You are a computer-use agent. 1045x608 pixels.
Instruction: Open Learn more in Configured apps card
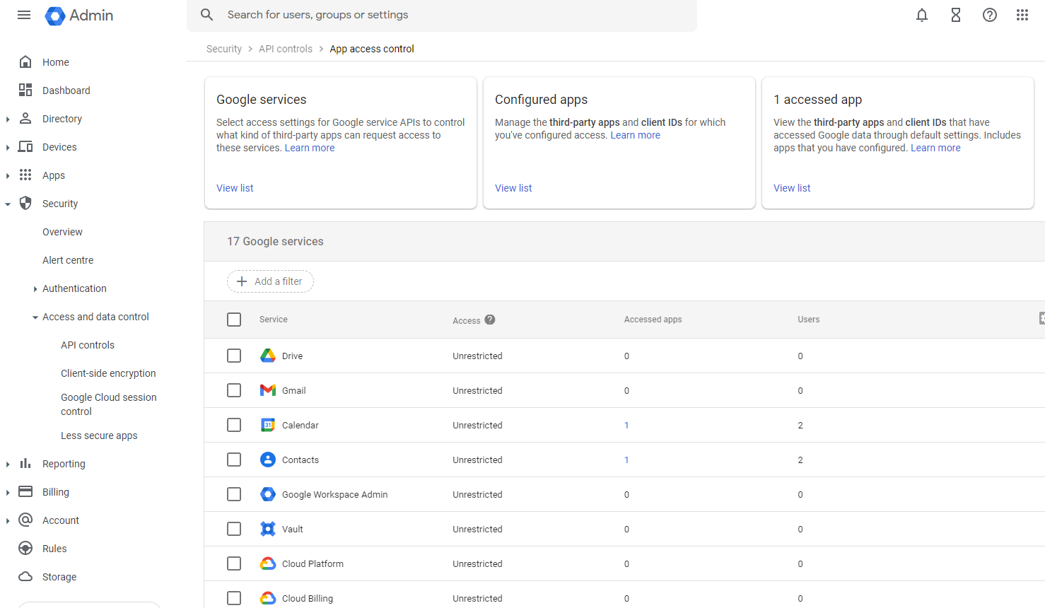[636, 135]
